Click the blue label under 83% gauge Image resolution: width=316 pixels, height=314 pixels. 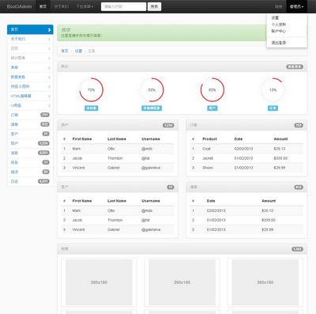[213, 108]
